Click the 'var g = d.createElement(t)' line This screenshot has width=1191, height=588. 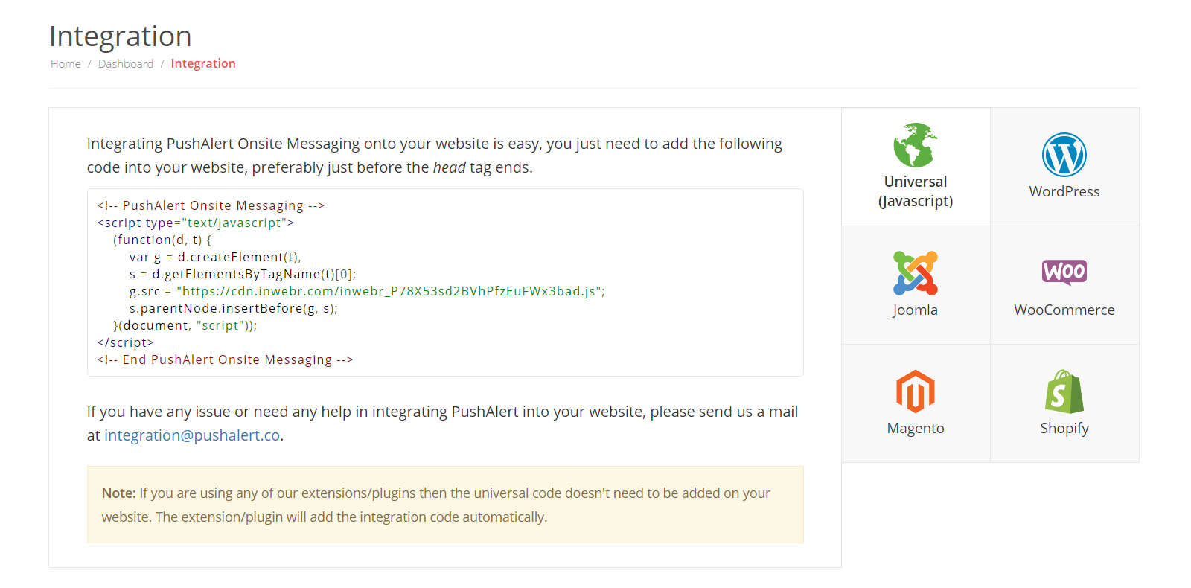(x=215, y=257)
